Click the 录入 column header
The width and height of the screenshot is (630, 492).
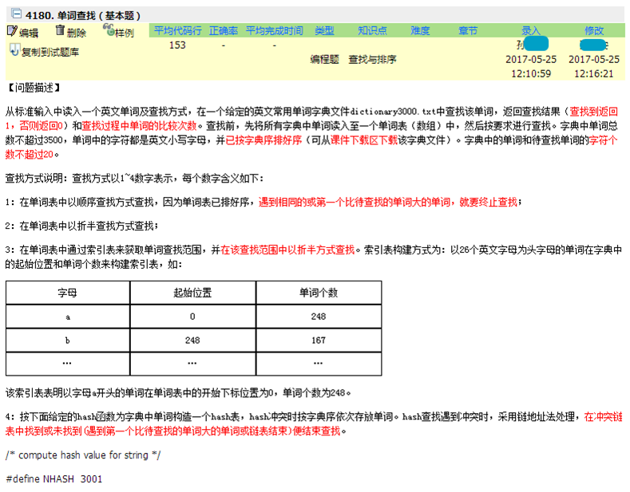click(x=531, y=30)
